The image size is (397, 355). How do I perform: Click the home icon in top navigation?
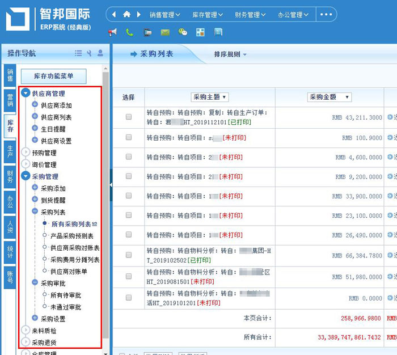(x=126, y=14)
